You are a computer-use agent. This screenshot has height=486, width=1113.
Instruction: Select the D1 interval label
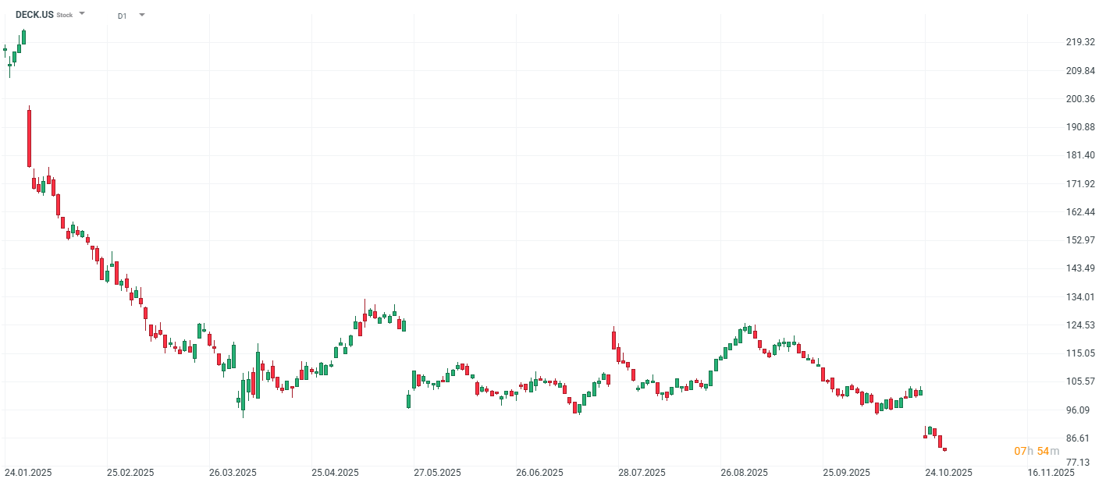pos(123,16)
